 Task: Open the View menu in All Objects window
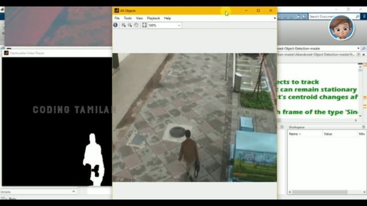click(x=139, y=18)
